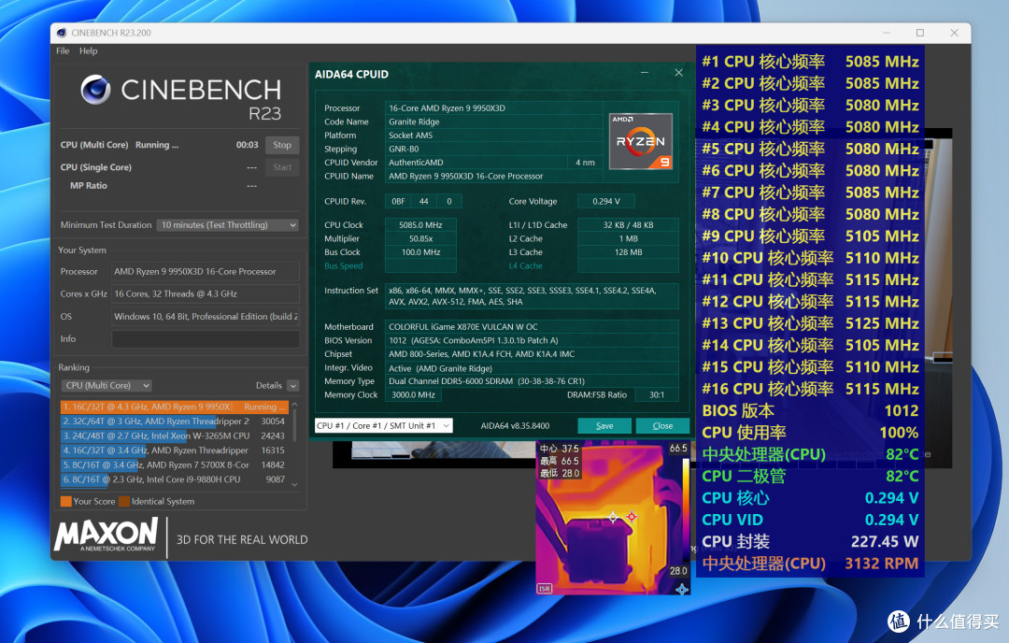This screenshot has height=643, width=1009.
Task: Open the CPU (Multi Core) ranking dropdown
Action: [x=107, y=386]
